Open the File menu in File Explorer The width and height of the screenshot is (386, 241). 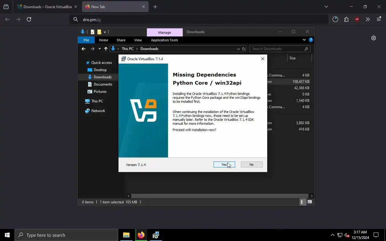pyautogui.click(x=86, y=40)
